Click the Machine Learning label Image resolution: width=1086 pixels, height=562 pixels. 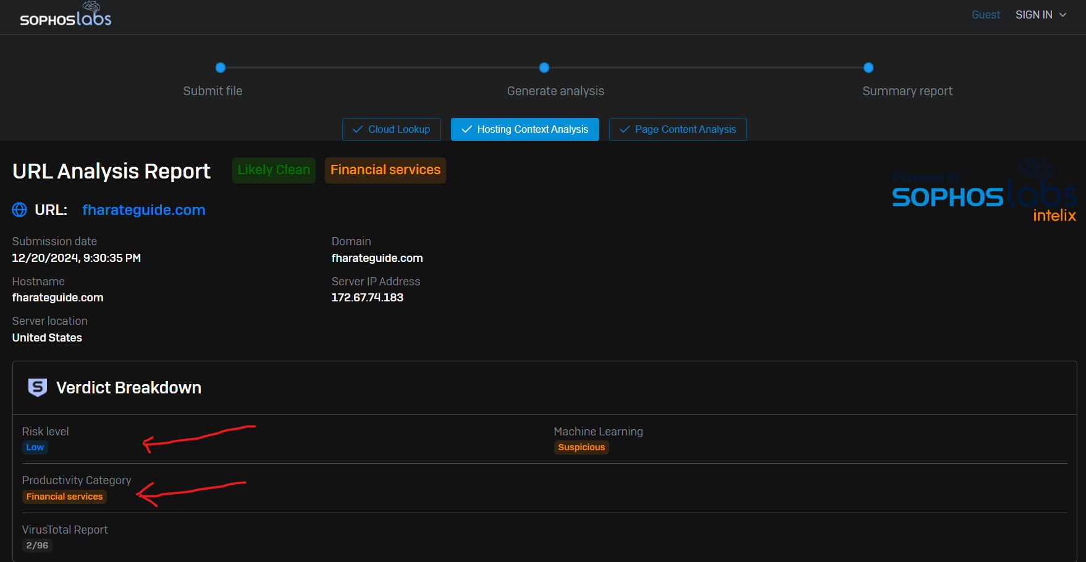tap(599, 432)
